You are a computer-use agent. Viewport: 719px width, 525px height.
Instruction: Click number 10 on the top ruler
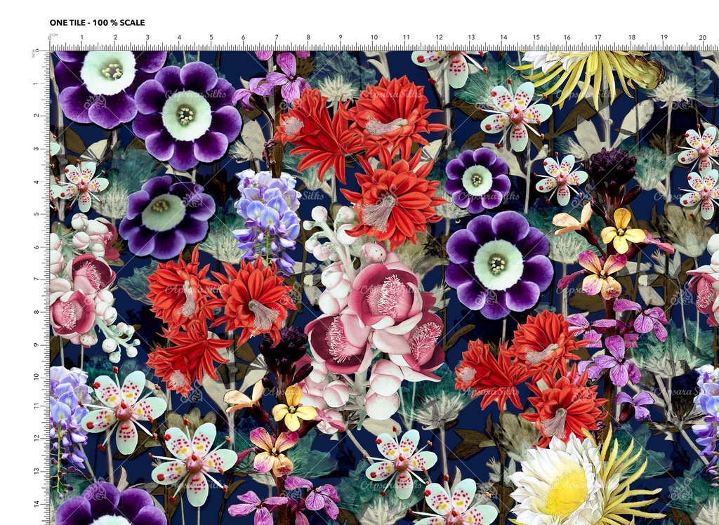click(x=374, y=37)
